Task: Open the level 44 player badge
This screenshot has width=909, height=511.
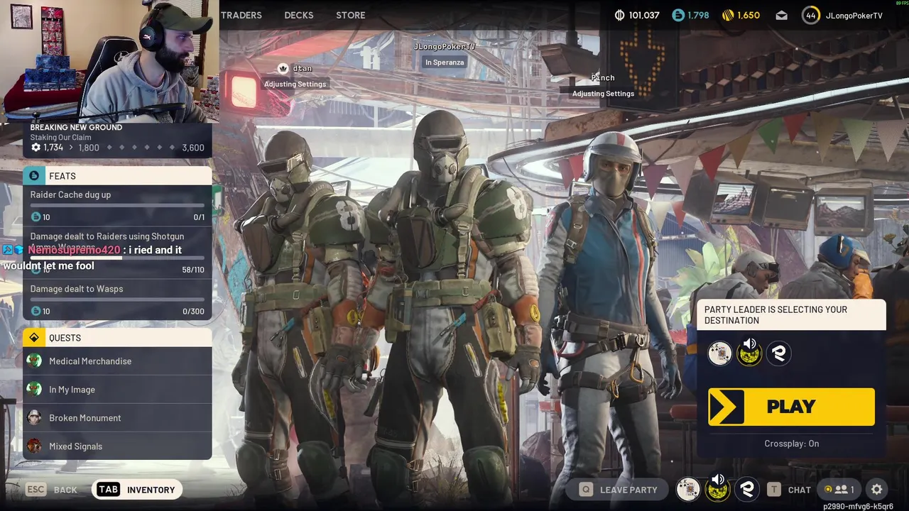Action: tap(811, 15)
